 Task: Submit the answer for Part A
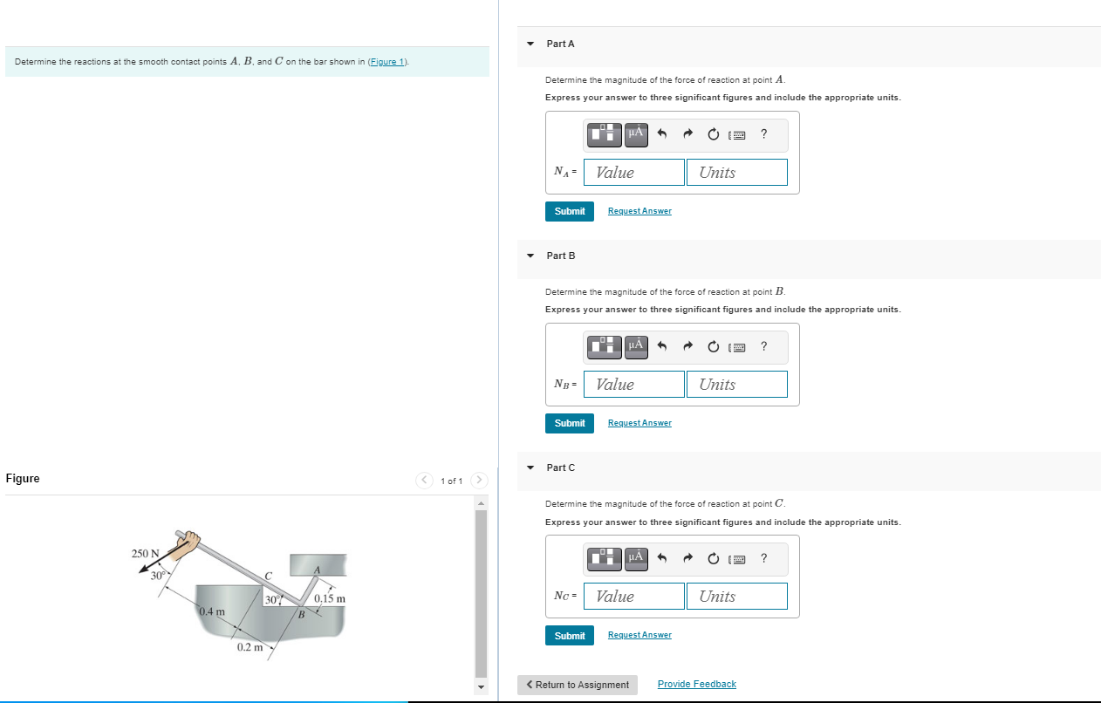point(569,211)
